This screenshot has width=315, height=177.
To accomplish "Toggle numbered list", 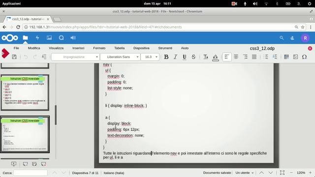I will pyautogui.click(x=275, y=57).
